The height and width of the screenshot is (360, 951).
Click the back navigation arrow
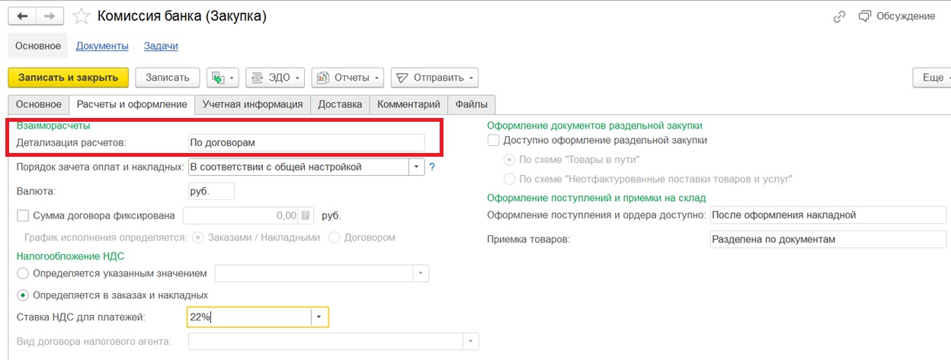coord(22,16)
